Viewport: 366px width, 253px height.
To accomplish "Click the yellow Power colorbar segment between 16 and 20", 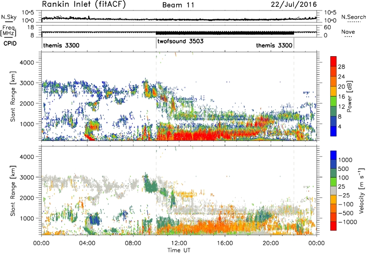I will [334, 91].
